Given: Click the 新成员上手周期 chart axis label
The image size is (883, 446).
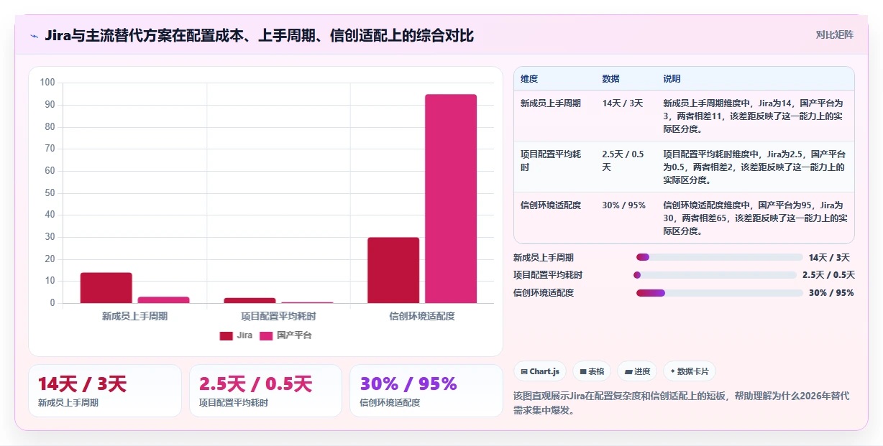Looking at the screenshot, I should click(x=134, y=316).
